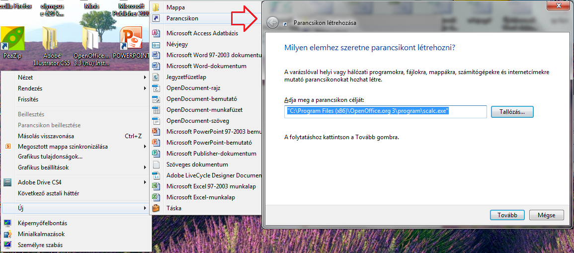This screenshot has height=253, width=574.
Task: Click the Microsoft Word-dokumentum icon
Action: pyautogui.click(x=157, y=66)
